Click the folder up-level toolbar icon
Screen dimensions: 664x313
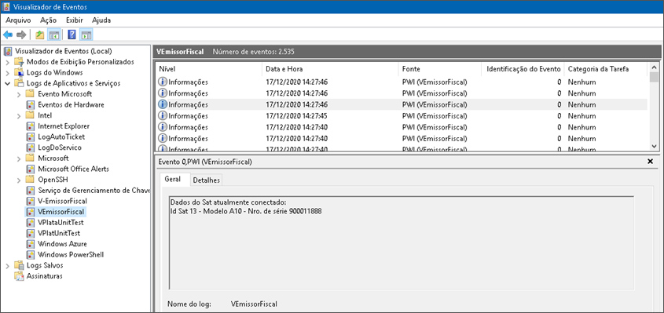[x=40, y=35]
